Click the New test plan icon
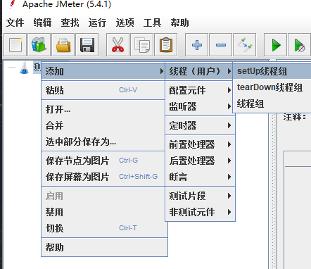 tap(15, 45)
